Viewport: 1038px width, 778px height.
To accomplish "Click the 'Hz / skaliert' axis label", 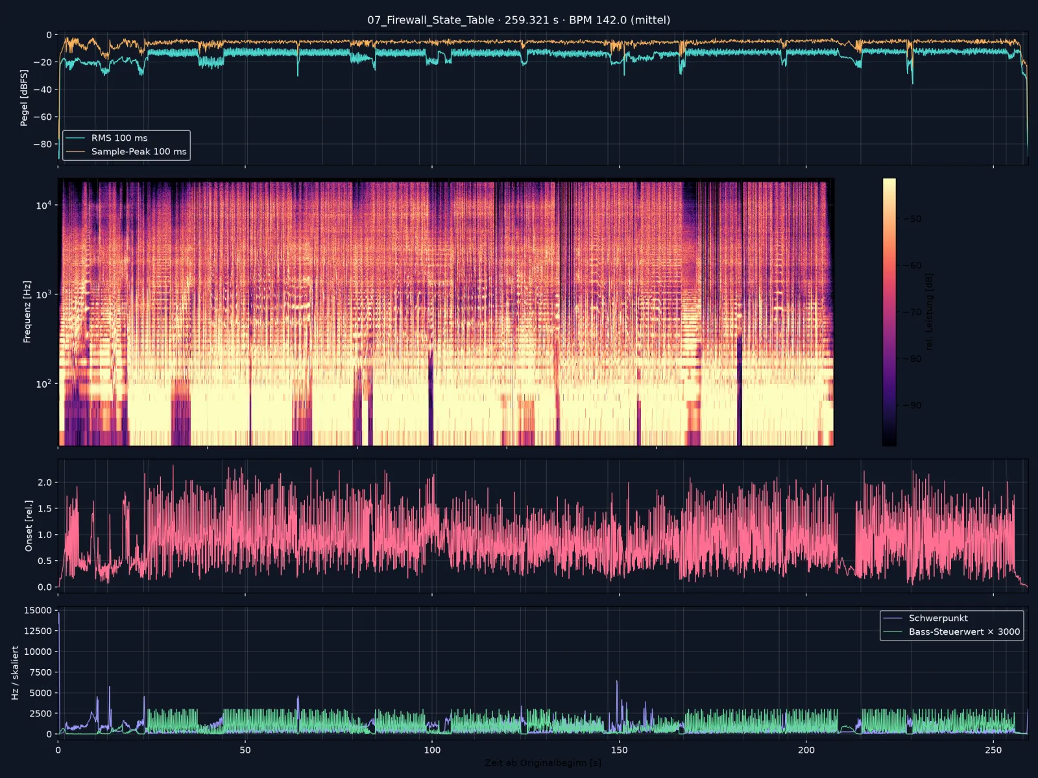I will [x=15, y=672].
